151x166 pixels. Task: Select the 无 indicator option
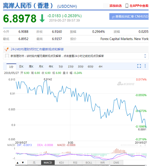tap(34, 162)
